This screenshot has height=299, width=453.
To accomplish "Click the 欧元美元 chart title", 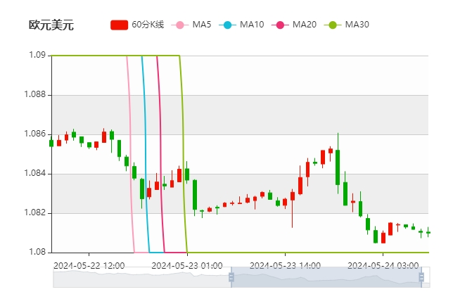I will 51,25.
